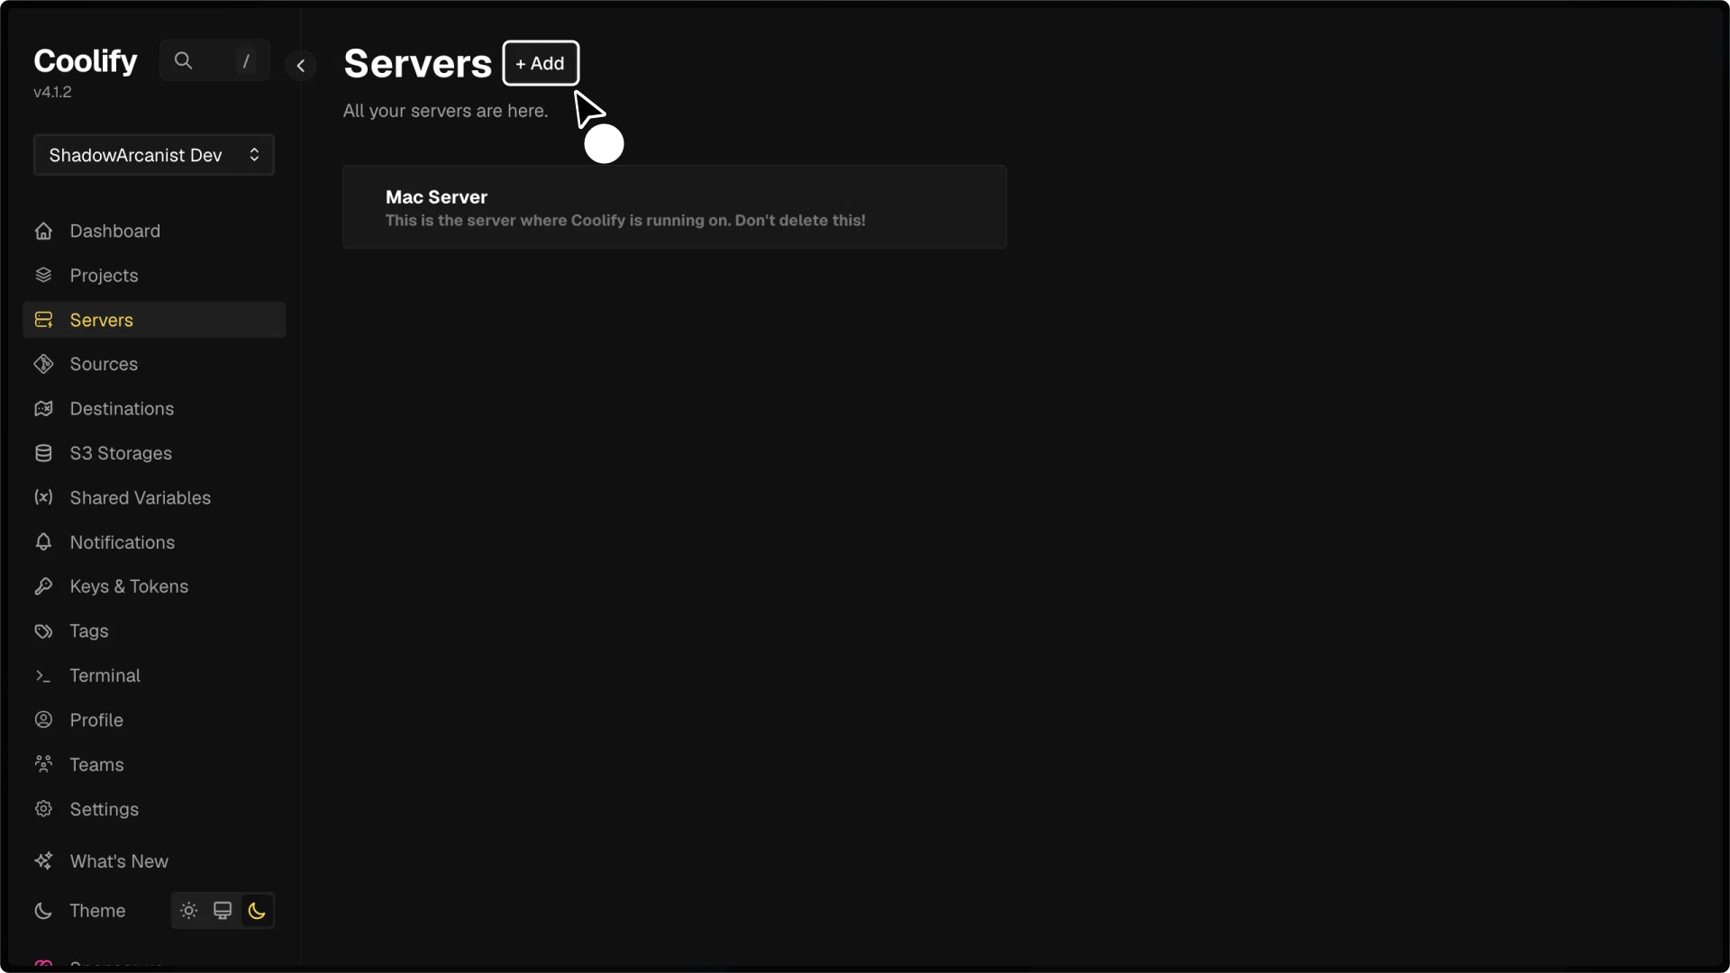Click the 'All your servers are here.' text
Screen dimensions: 1730x973
tap(445, 111)
